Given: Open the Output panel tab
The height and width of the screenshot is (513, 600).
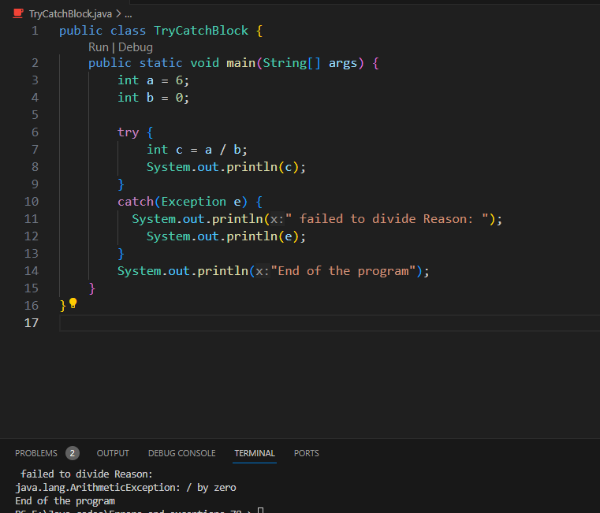Looking at the screenshot, I should 113,453.
